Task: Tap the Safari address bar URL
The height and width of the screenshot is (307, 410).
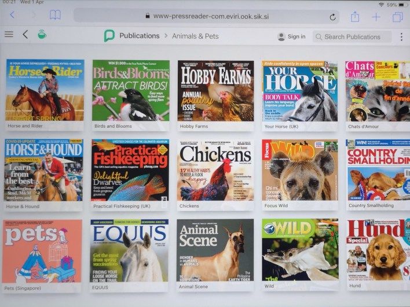Action: [x=203, y=16]
